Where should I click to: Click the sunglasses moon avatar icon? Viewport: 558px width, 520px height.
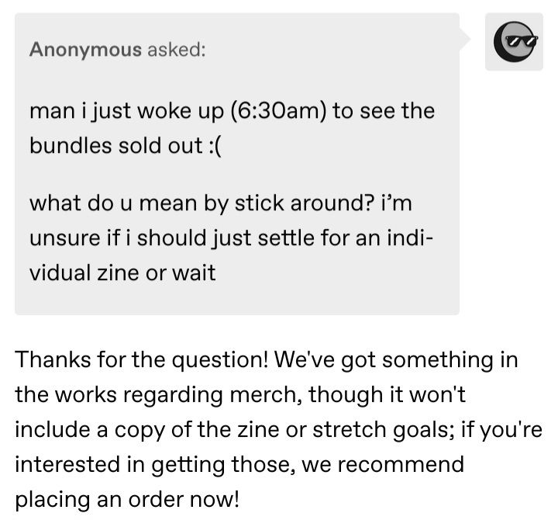515,42
